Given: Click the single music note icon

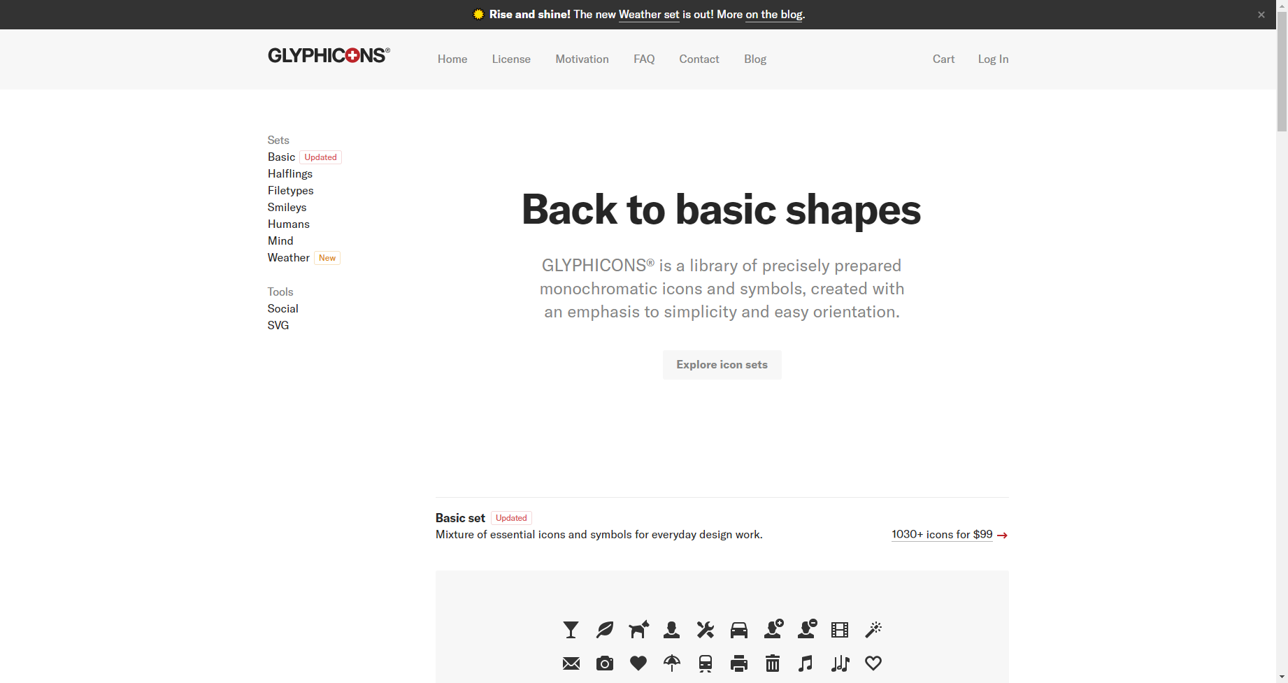Looking at the screenshot, I should click(x=806, y=663).
